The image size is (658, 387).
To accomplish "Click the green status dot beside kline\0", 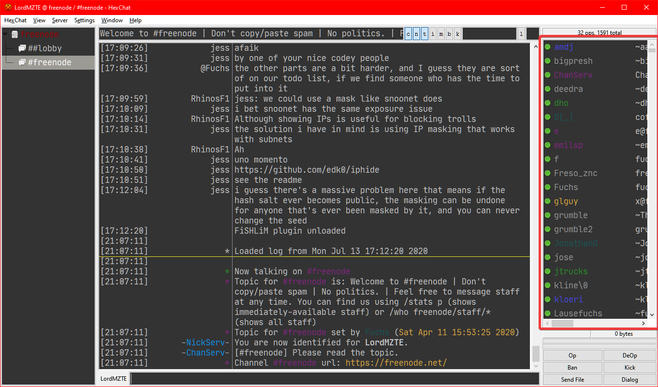I will (548, 285).
